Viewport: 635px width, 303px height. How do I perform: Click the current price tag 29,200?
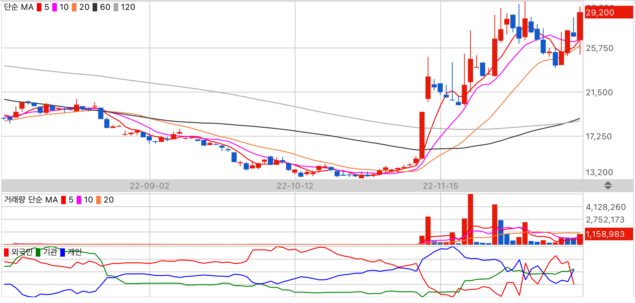coord(609,13)
